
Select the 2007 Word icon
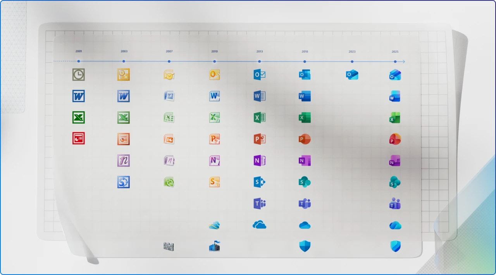pos(169,96)
